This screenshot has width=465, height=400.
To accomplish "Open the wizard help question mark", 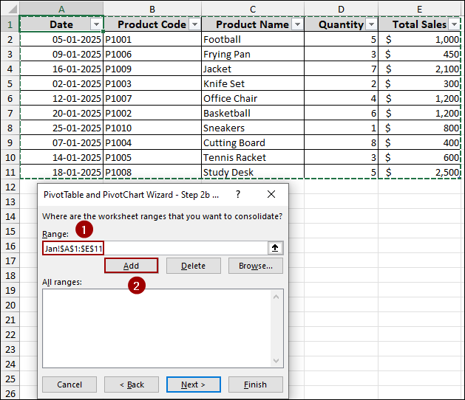I will tap(238, 194).
